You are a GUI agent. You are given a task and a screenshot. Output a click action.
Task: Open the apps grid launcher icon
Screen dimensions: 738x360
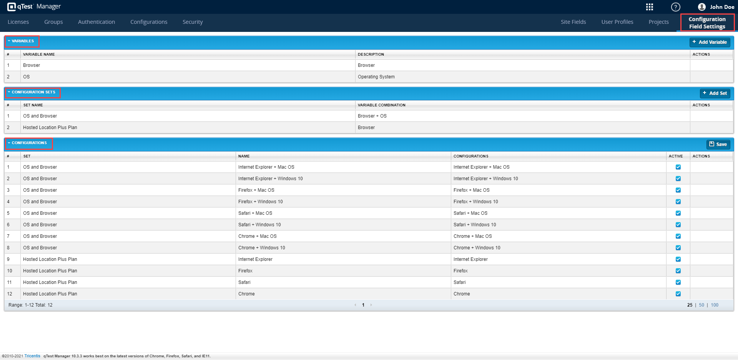click(650, 7)
